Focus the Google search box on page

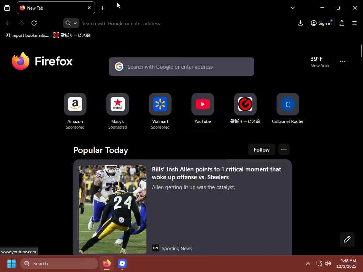(x=181, y=67)
